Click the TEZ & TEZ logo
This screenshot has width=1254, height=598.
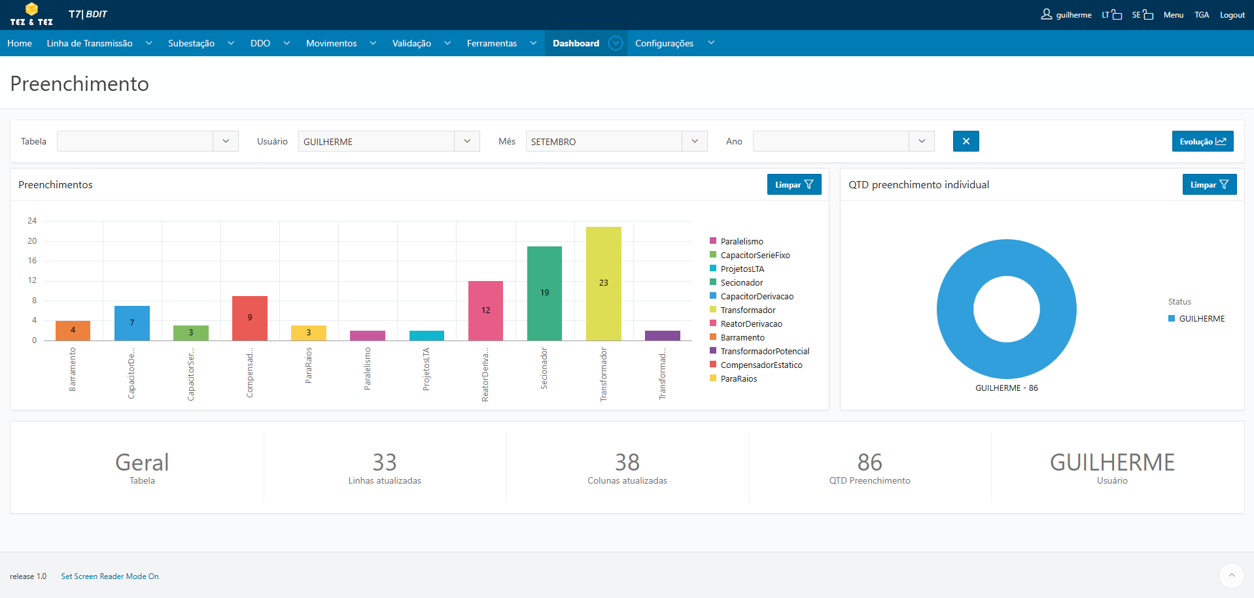(x=31, y=14)
